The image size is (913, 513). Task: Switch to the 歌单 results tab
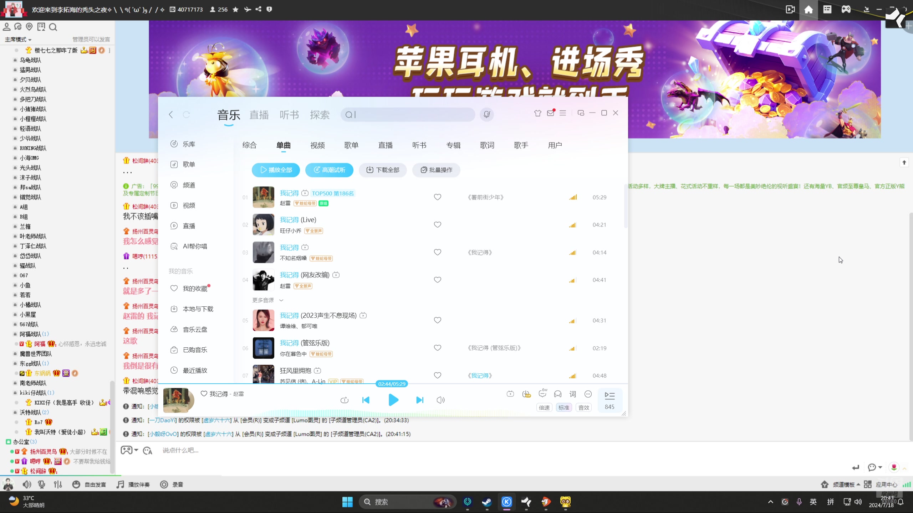pyautogui.click(x=351, y=145)
